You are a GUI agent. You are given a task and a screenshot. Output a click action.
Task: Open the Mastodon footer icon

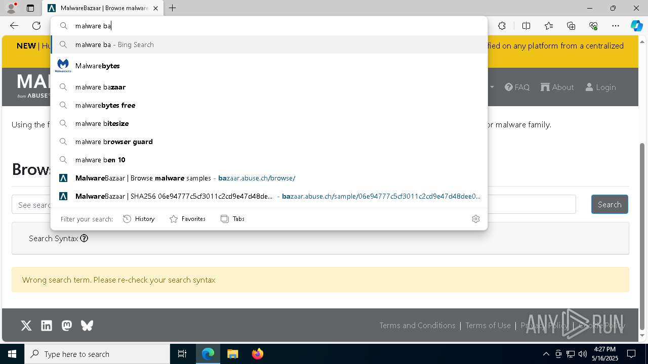[67, 326]
